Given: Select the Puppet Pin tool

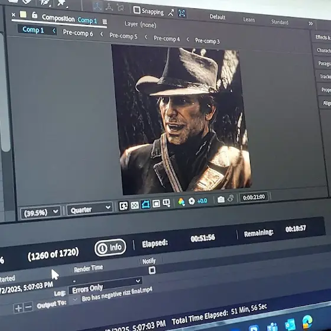Looking at the screenshot, I should point(62,3).
